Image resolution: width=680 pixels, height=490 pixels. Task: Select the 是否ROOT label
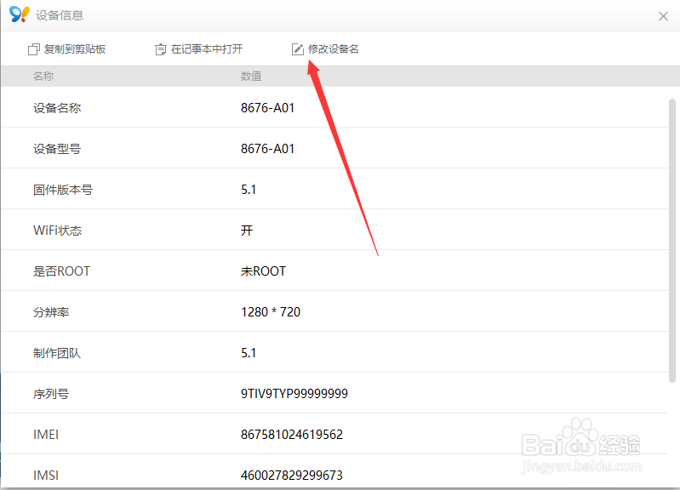tap(61, 271)
